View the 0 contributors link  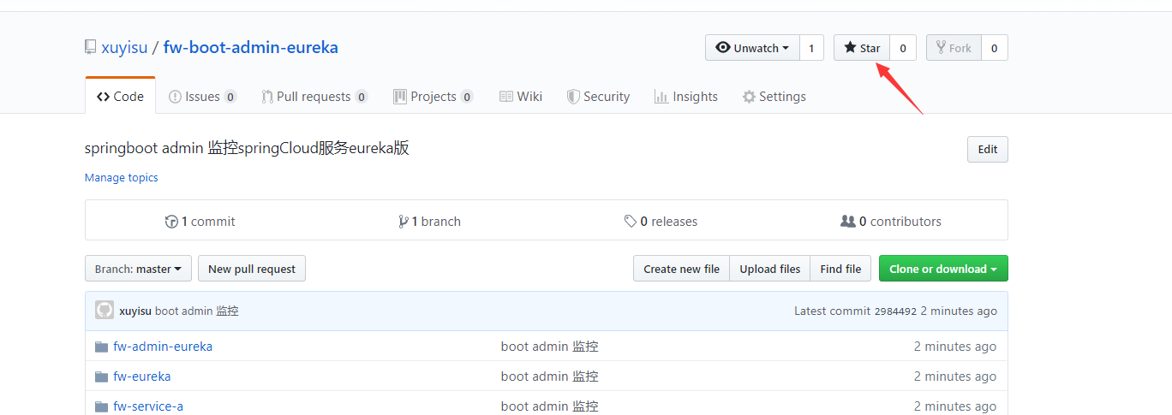click(891, 222)
